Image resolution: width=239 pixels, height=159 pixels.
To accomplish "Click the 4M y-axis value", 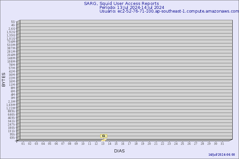I will pyautogui.click(x=13, y=95).
